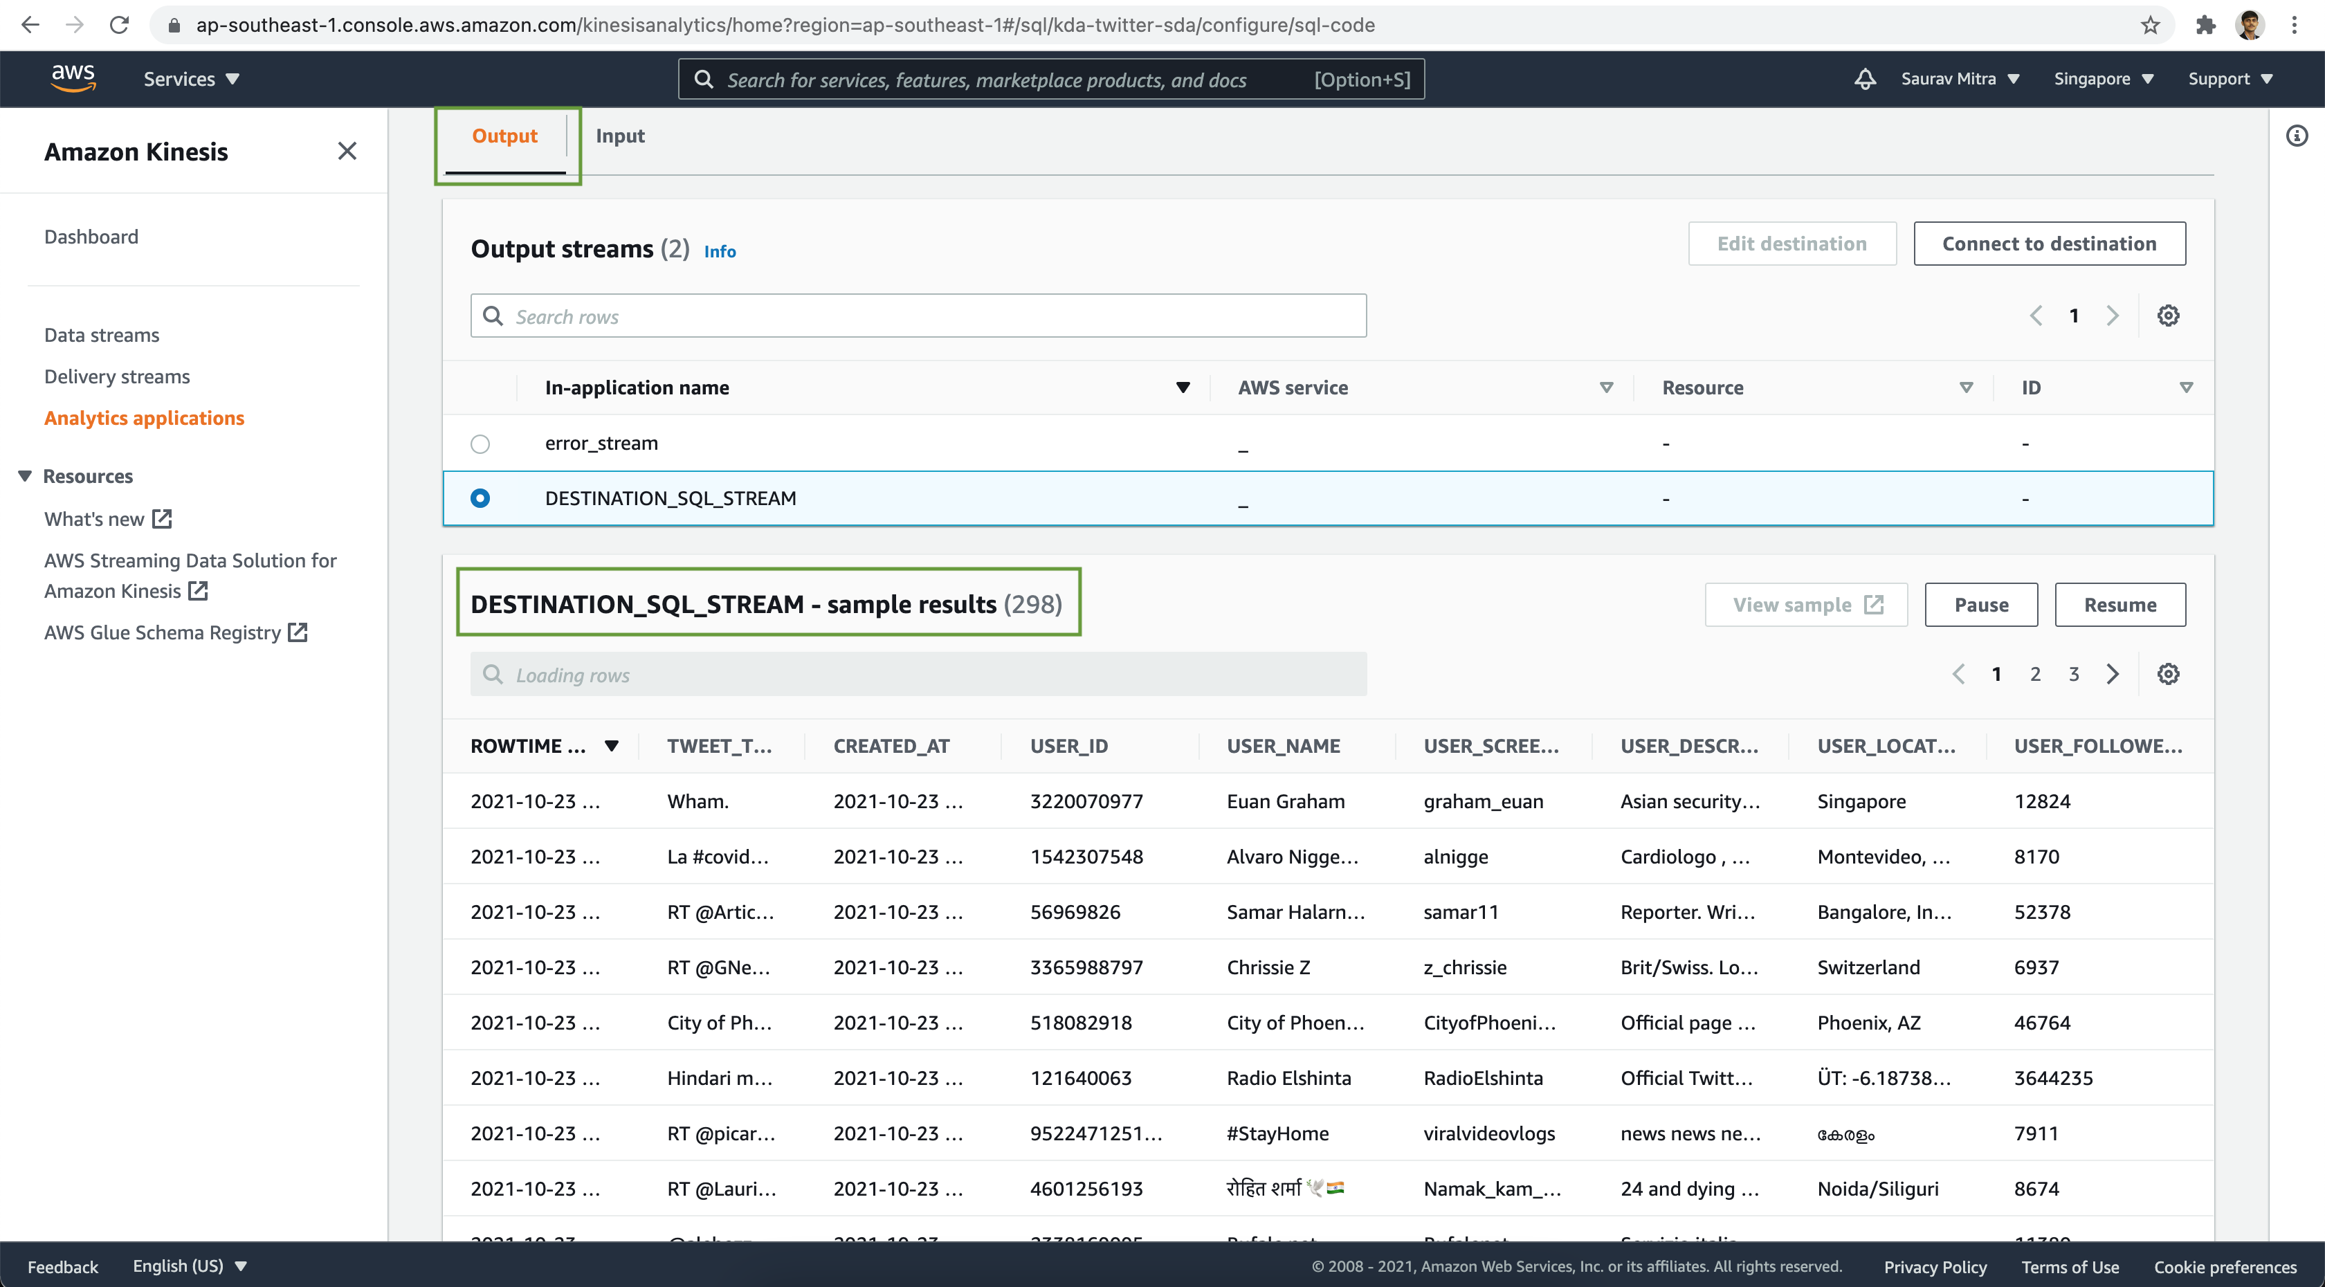2325x1287 pixels.
Task: Bookmark page with star icon
Action: pyautogui.click(x=2150, y=24)
